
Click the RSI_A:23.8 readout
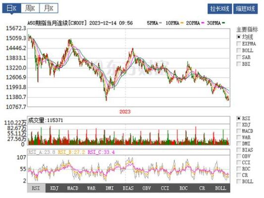[x=42, y=152]
